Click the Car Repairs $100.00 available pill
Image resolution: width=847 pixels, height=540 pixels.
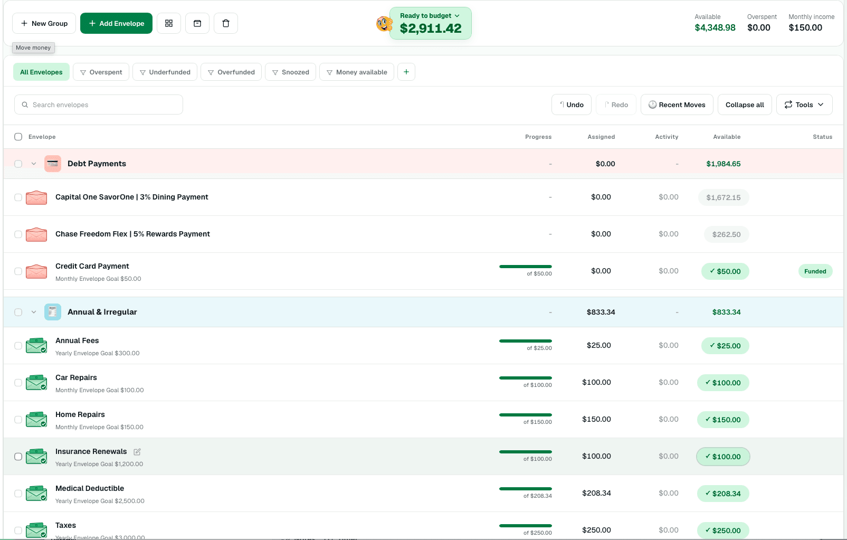(x=723, y=383)
